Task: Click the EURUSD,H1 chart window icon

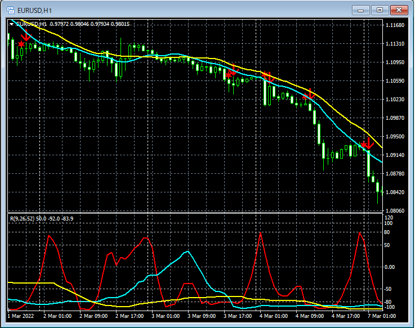Action: [x=11, y=10]
